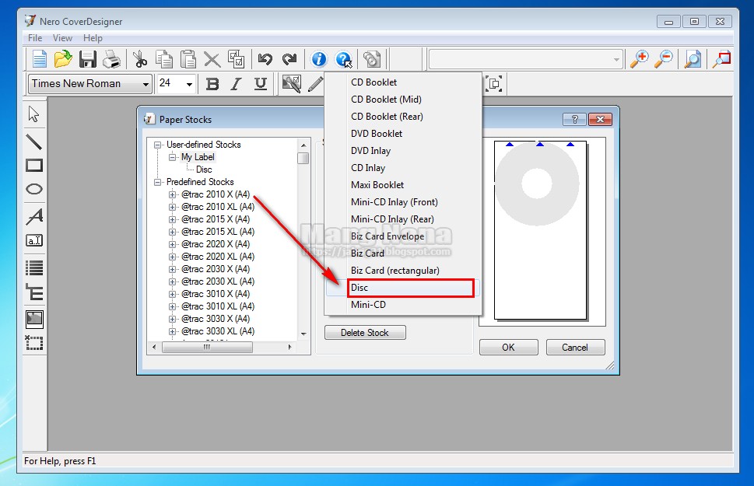
Task: Open the Track List tool
Action: tap(33, 268)
